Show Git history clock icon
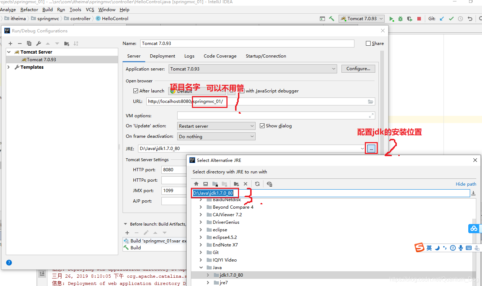Viewport: 482px width, 286px height. point(460,19)
